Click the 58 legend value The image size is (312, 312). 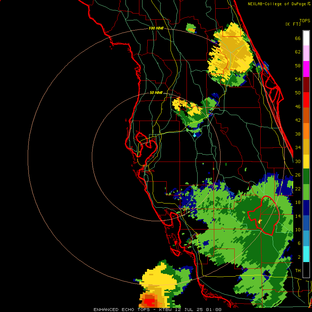298,66
